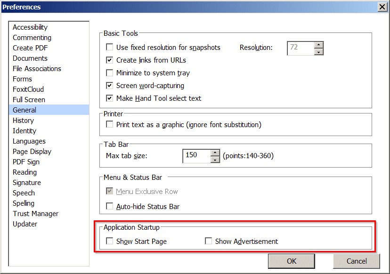Select Page Display in category list
The width and height of the screenshot is (390, 274).
pos(32,152)
